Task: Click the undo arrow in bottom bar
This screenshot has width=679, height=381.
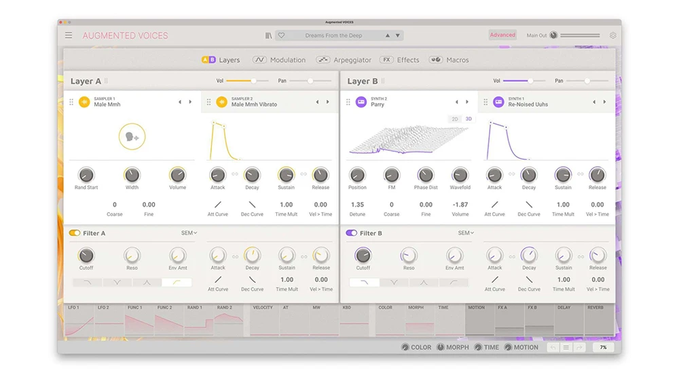Action: point(553,347)
